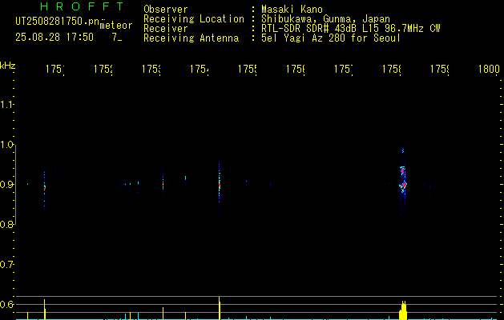Select 'Shibukawa, Gunma, Japan' text
Viewport: 504px width, 320px height.
pyautogui.click(x=325, y=19)
